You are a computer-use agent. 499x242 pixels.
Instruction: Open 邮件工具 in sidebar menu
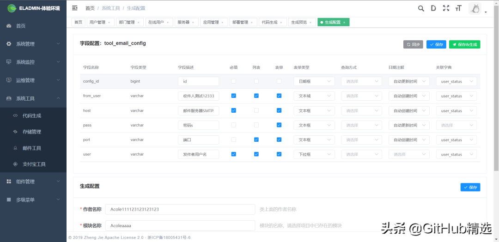click(33, 148)
